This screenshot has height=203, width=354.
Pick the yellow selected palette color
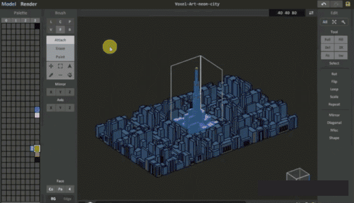click(37, 148)
